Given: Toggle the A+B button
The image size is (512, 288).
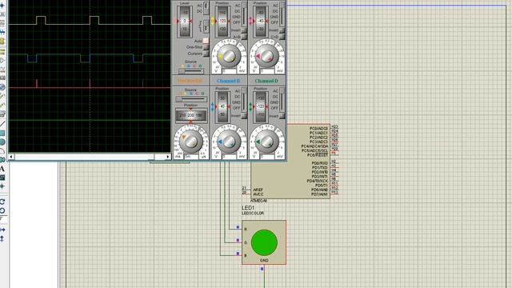Looking at the screenshot, I should click(244, 37).
